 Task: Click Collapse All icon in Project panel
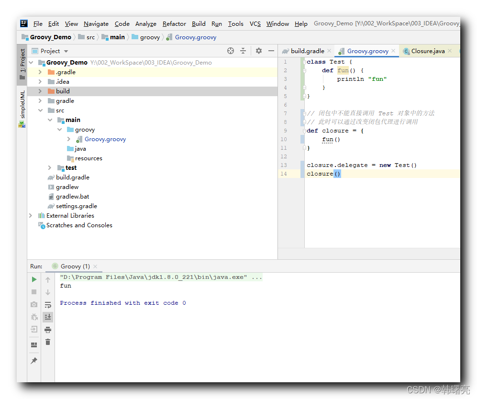pos(243,51)
